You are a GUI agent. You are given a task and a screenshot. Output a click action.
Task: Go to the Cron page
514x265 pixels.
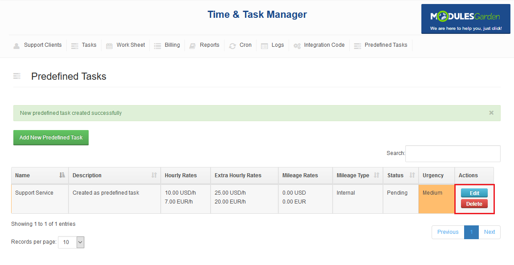[x=245, y=45]
